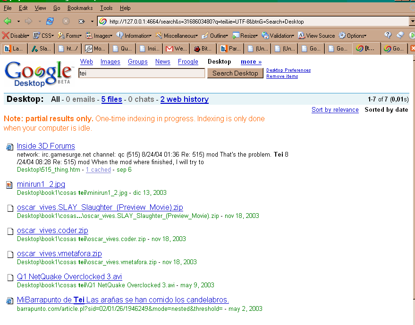Open the Groups search link
Viewport: 415px width, 325px height.
coord(138,62)
